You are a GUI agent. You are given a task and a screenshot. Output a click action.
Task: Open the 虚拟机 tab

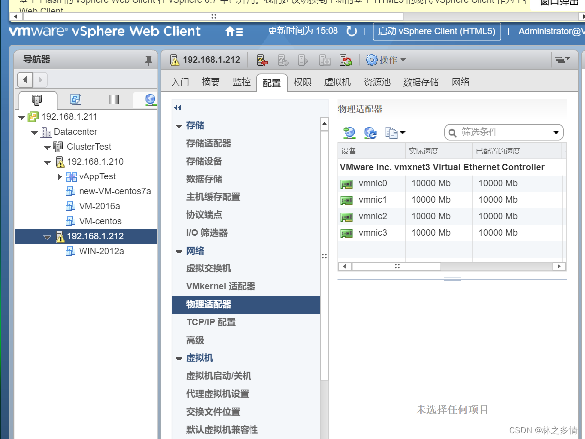337,82
